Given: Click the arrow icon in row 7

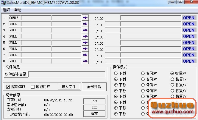Looking at the screenshot, I should 85,55.
